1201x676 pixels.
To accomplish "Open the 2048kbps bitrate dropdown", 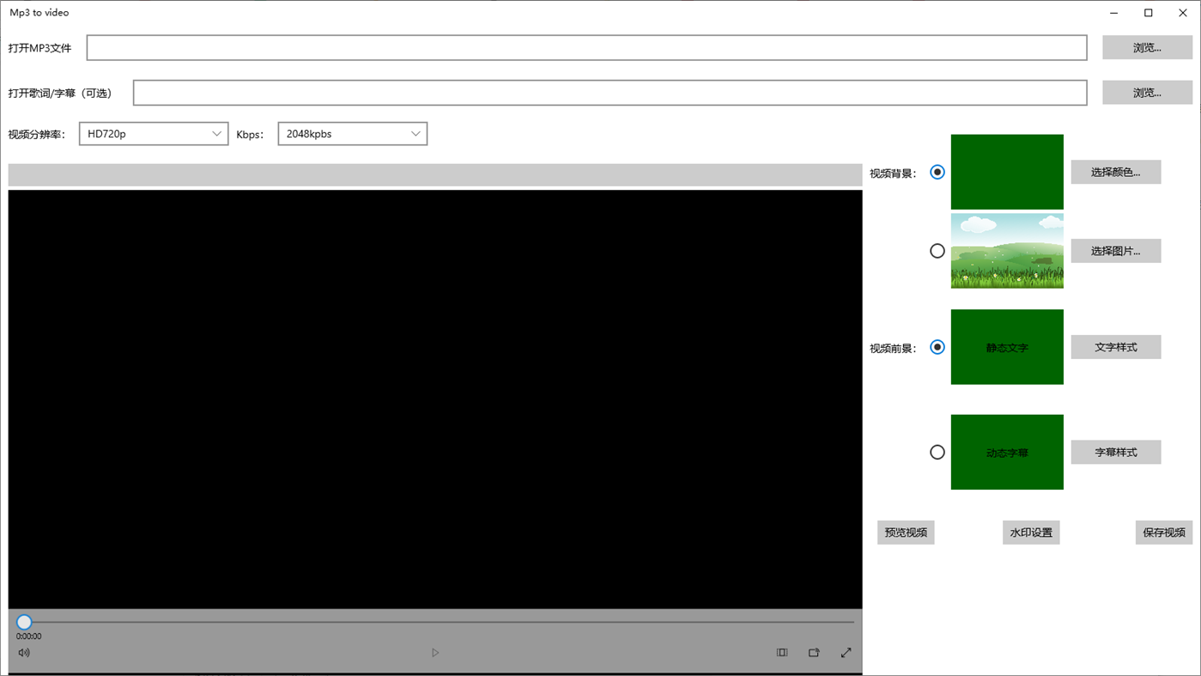I will coord(352,133).
